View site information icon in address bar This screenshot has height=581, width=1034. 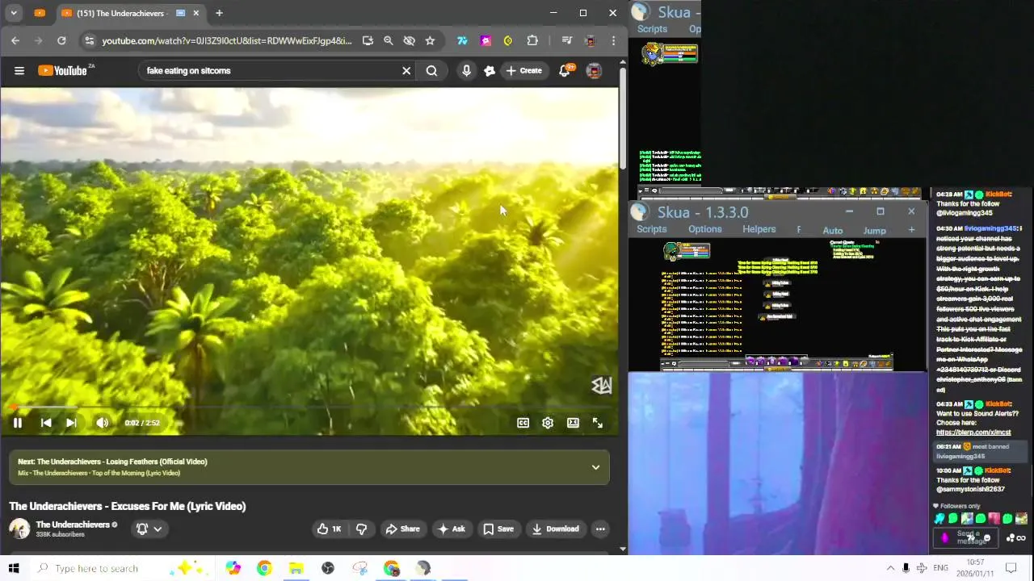coord(89,40)
